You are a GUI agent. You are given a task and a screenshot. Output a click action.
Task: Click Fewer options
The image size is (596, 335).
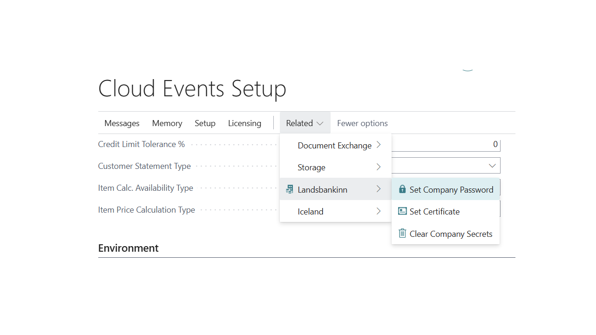362,123
